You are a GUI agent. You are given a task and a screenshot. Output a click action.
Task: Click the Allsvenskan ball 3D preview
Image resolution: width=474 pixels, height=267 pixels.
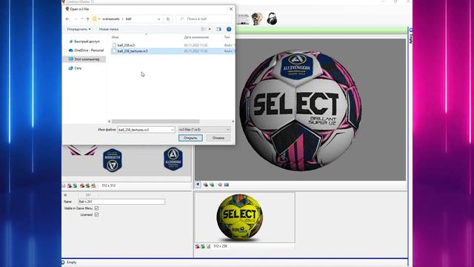[x=301, y=111]
